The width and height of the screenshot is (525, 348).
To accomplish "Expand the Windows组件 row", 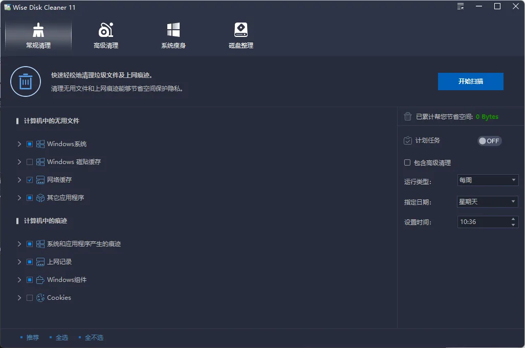I will (x=19, y=280).
